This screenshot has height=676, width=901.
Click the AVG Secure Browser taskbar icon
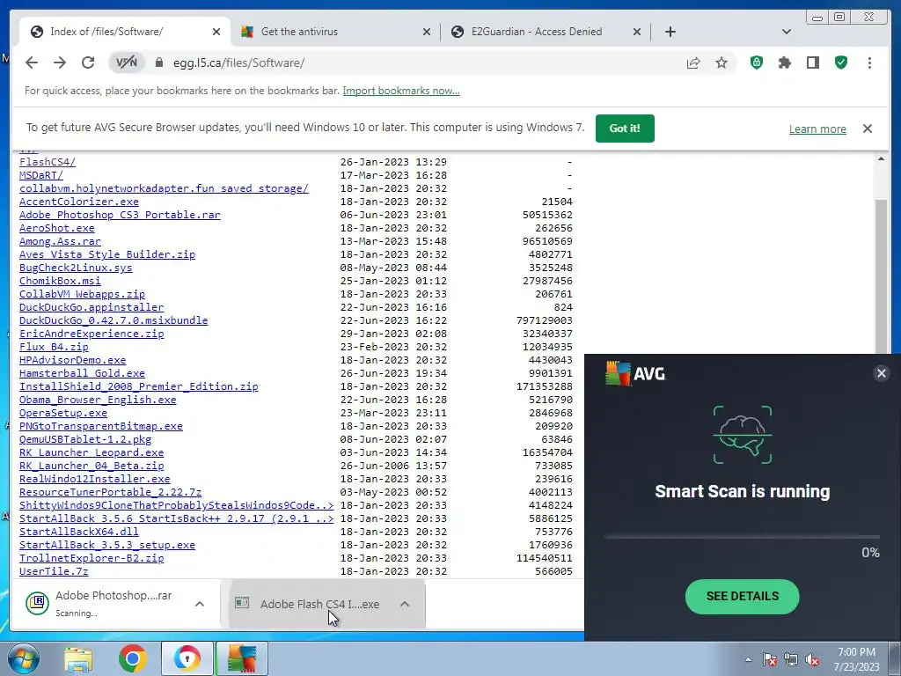coord(187,658)
